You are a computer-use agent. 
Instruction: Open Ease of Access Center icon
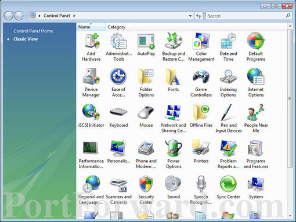pos(118,83)
